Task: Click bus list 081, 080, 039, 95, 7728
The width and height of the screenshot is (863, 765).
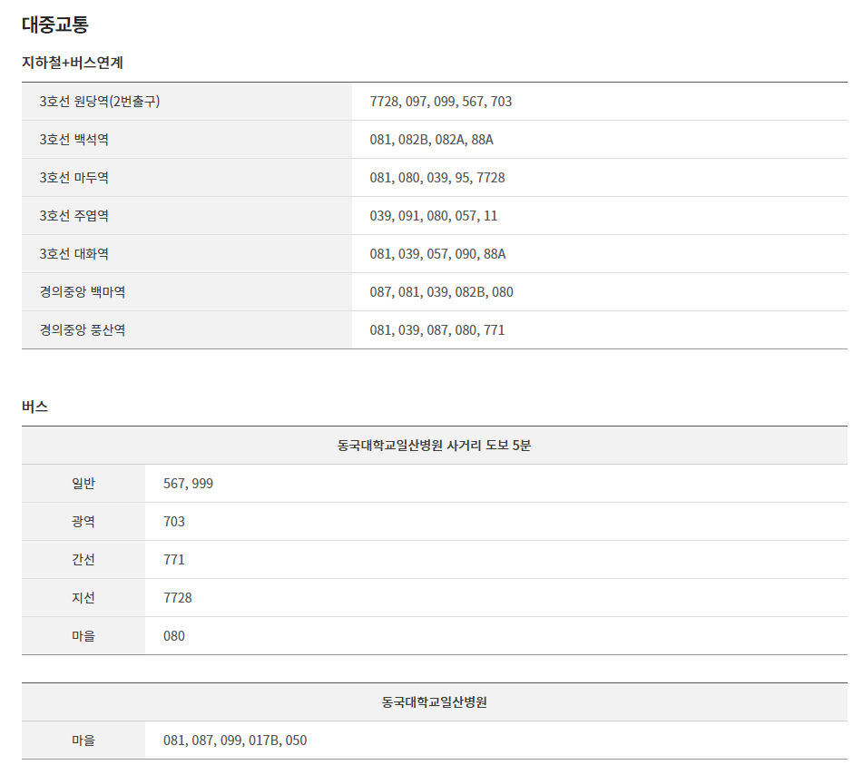Action: pyautogui.click(x=437, y=178)
